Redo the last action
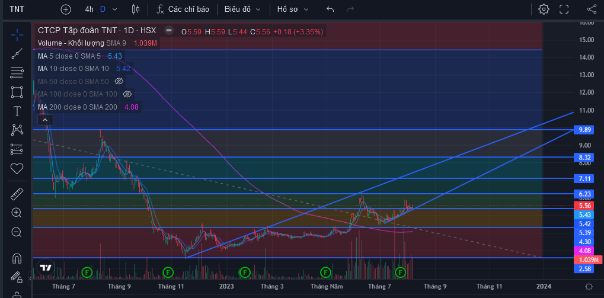 350,9
